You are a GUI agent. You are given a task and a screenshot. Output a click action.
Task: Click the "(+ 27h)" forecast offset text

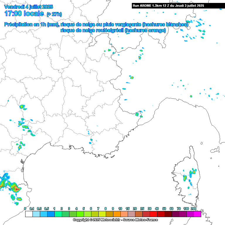pyautogui.click(x=54, y=14)
